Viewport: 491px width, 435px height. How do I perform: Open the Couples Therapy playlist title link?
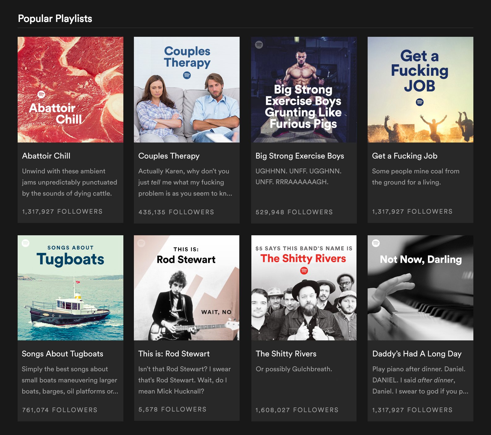click(x=169, y=156)
